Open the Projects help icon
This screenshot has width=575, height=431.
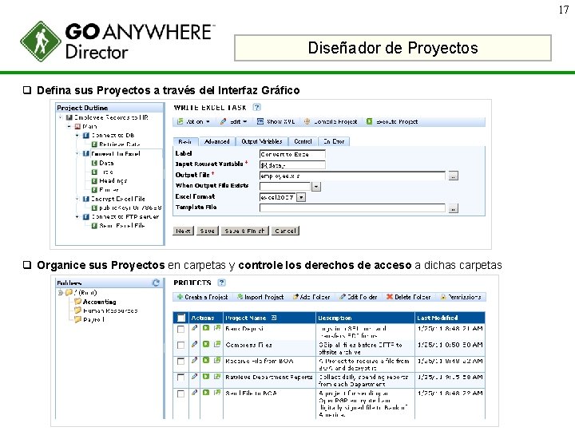pos(221,283)
